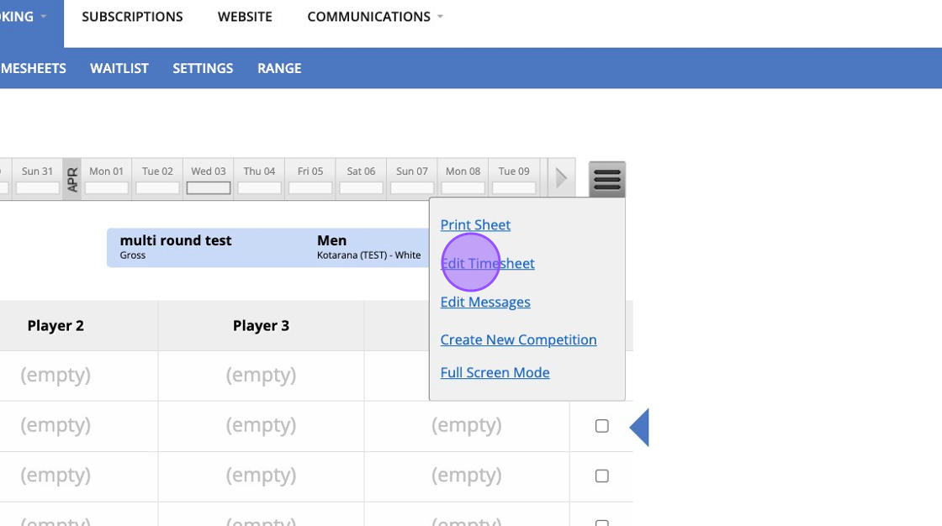Open the Timesheets tab
The width and height of the screenshot is (942, 526).
tap(33, 68)
